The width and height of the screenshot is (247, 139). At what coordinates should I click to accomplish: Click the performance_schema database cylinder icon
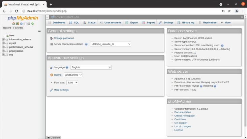tap(7, 47)
